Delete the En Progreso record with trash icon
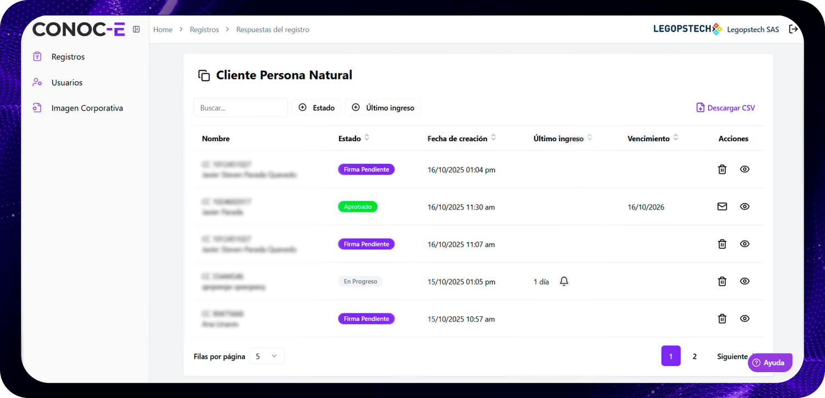 [x=722, y=282]
